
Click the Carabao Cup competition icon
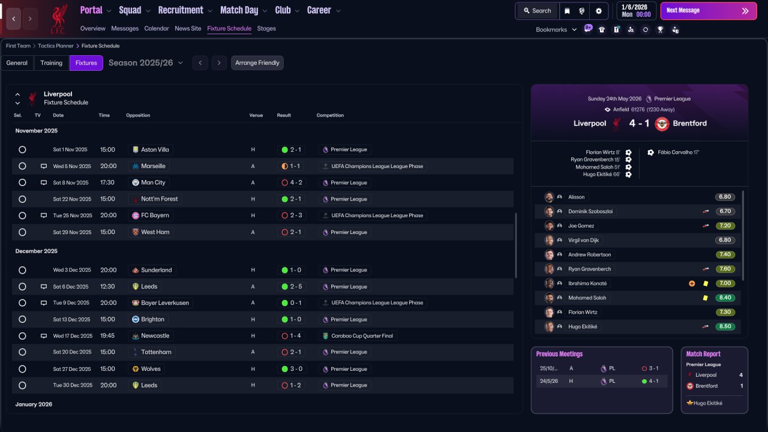(326, 336)
